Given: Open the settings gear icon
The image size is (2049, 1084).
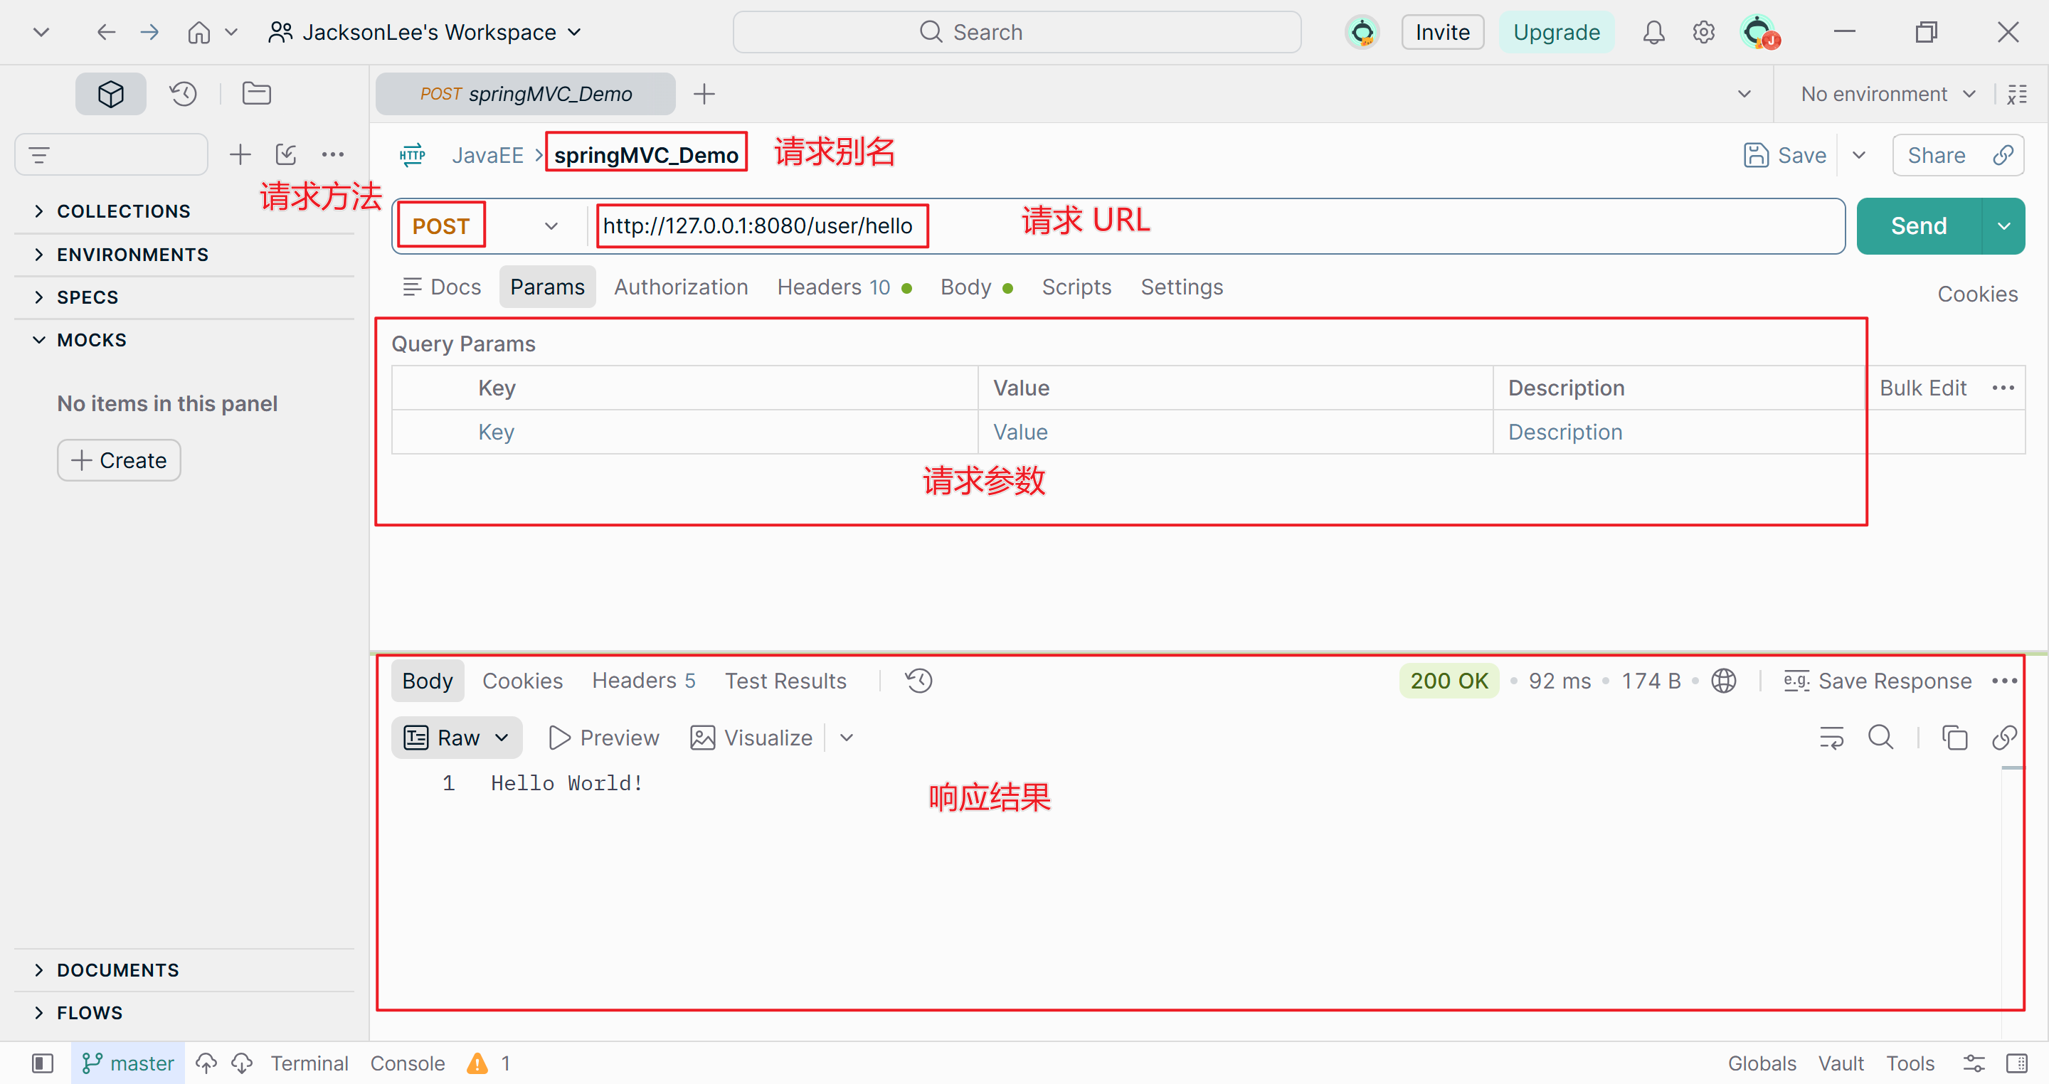Looking at the screenshot, I should click(x=1703, y=32).
